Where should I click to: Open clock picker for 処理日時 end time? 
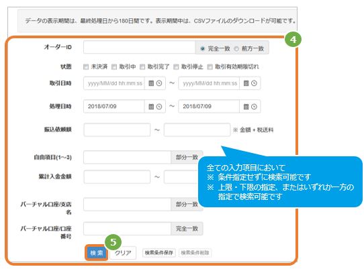coord(255,107)
